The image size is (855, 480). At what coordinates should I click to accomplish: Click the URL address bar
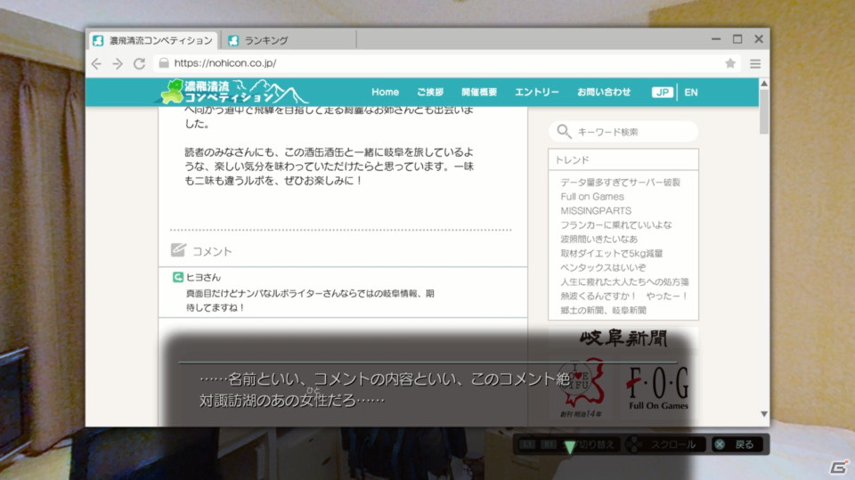445,63
